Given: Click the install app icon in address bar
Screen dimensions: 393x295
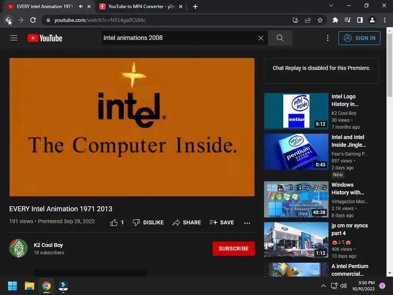Looking at the screenshot, I should [296, 20].
